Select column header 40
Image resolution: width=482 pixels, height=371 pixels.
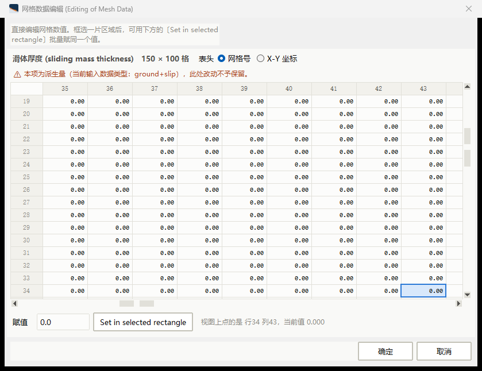(x=289, y=89)
